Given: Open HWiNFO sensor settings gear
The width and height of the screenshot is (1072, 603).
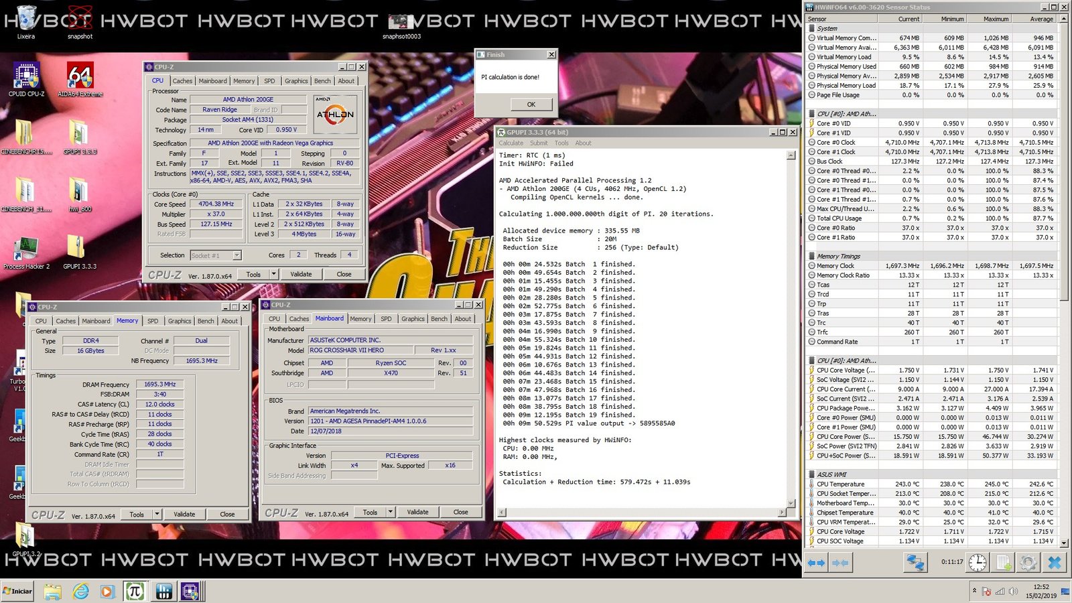Looking at the screenshot, I should pyautogui.click(x=1028, y=563).
